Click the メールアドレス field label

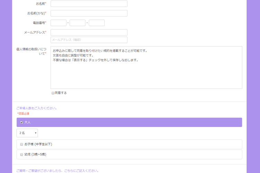34,33
